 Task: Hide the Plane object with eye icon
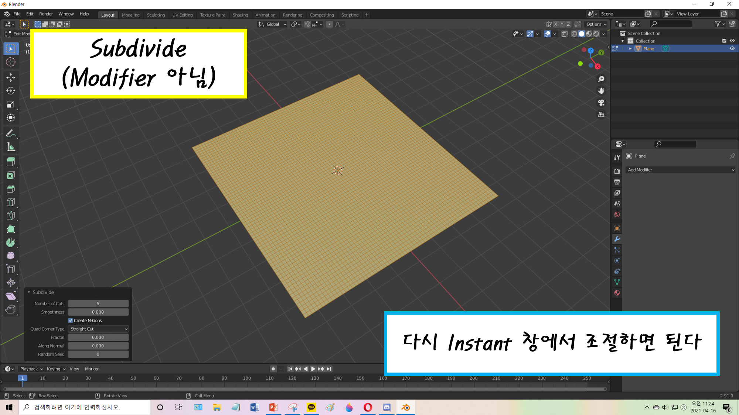732,49
